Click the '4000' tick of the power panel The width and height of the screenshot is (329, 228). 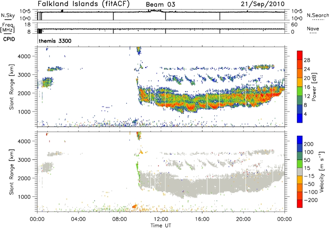[24, 56]
